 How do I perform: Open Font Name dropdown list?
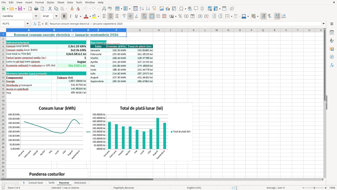[36, 16]
